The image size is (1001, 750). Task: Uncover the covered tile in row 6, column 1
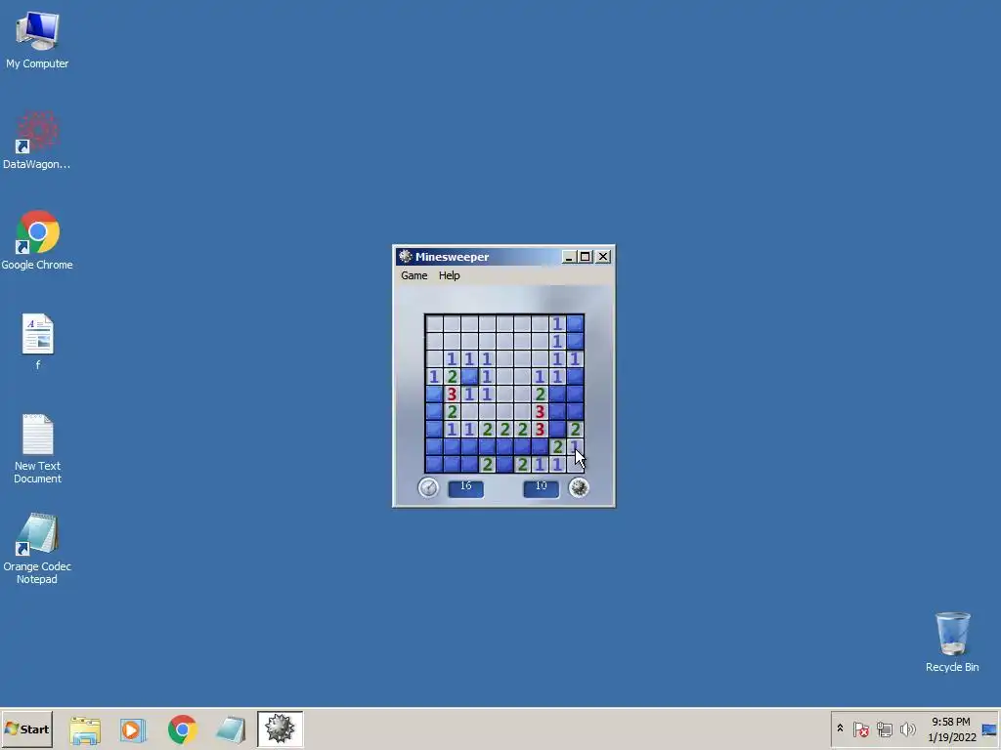434,411
